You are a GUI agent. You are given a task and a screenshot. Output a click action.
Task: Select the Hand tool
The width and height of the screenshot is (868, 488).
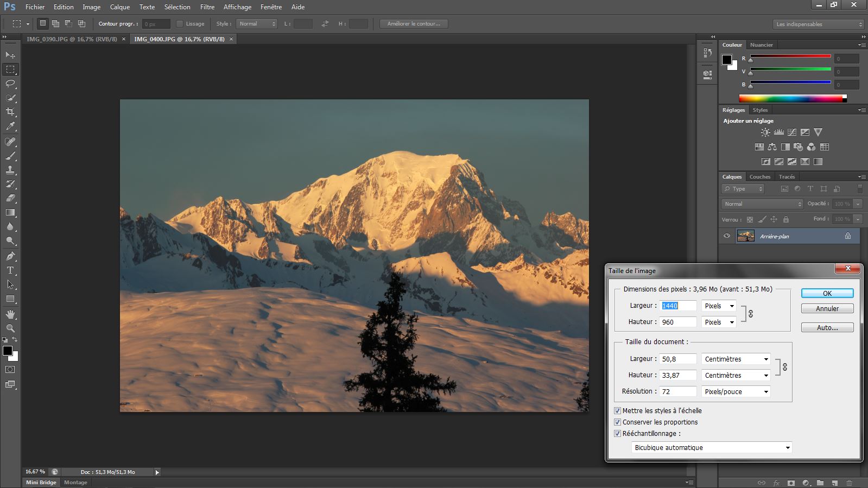10,314
